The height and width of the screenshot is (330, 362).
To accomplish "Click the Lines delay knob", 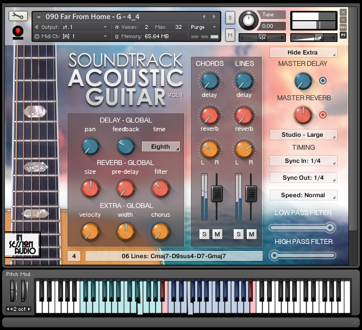I will pos(244,81).
